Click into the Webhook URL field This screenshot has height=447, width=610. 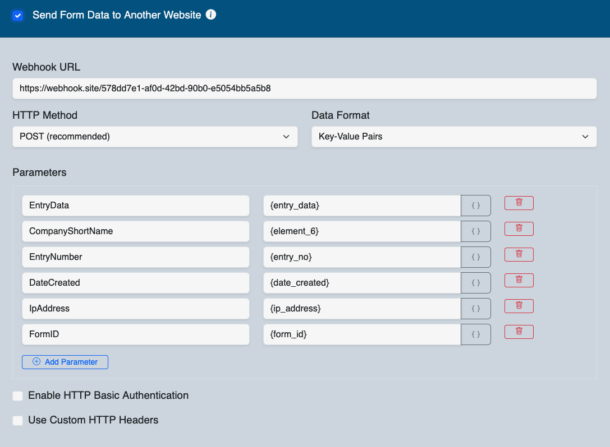[304, 89]
